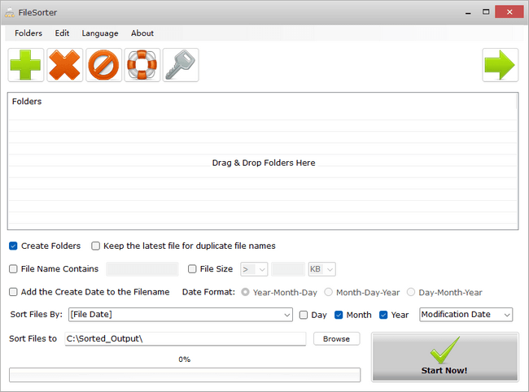Image resolution: width=529 pixels, height=392 pixels.
Task: Expand the Sort Files By dropdown
Action: [x=181, y=315]
